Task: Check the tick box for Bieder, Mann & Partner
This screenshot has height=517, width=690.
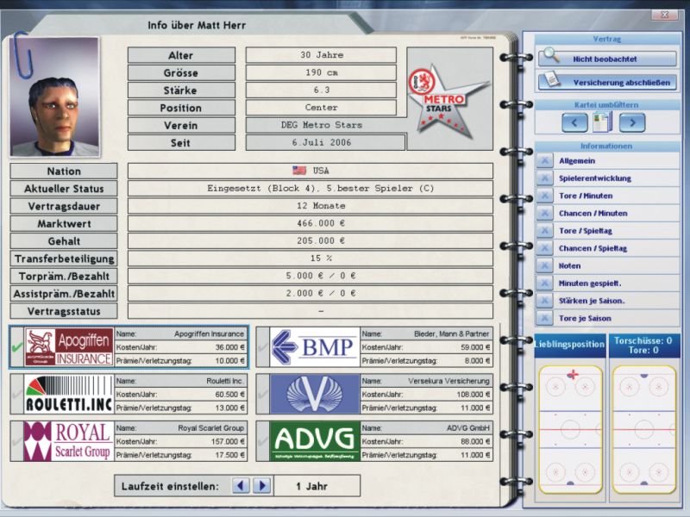Action: [263, 347]
